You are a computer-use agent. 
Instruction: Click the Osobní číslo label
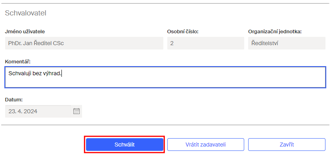point(183,32)
